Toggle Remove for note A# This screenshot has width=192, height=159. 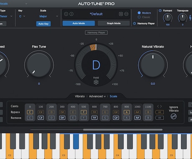tap(137, 118)
